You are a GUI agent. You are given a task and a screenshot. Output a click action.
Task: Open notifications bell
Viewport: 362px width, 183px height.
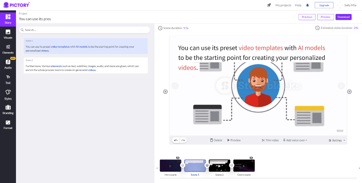click(x=307, y=5)
